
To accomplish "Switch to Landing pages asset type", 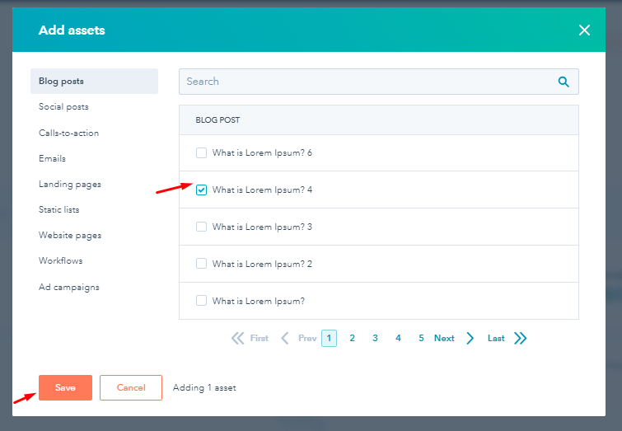I will tap(70, 185).
